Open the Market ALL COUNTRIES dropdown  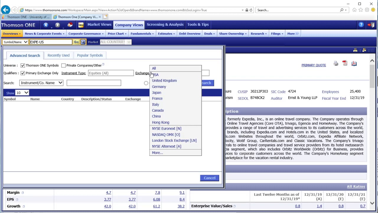pos(115,42)
